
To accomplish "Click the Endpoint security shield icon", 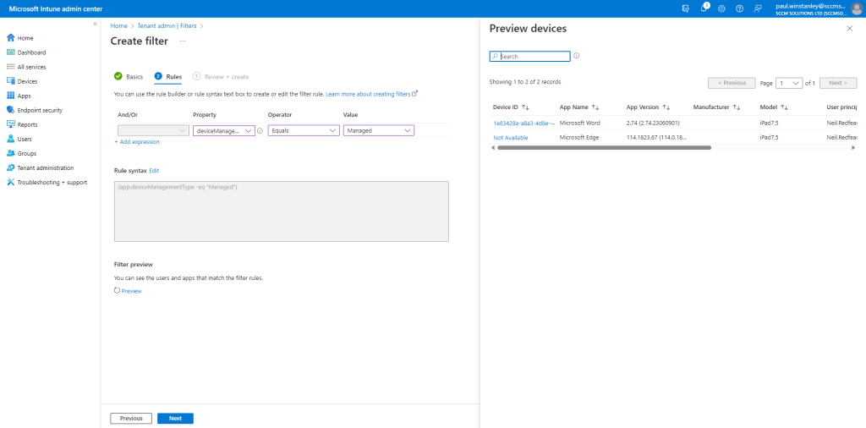I will click(x=10, y=110).
